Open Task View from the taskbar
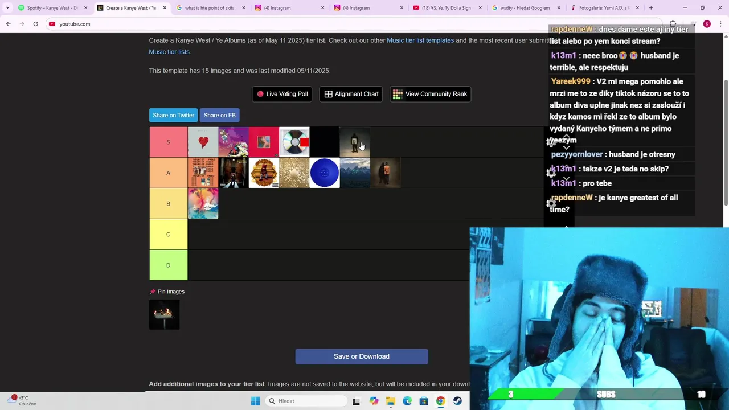The height and width of the screenshot is (410, 729). [357, 401]
